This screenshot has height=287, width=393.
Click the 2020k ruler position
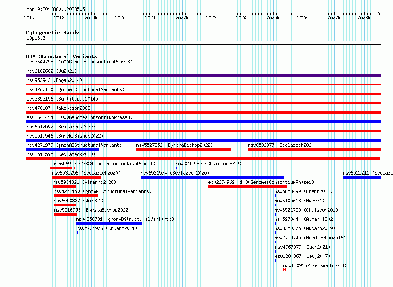coord(121,18)
